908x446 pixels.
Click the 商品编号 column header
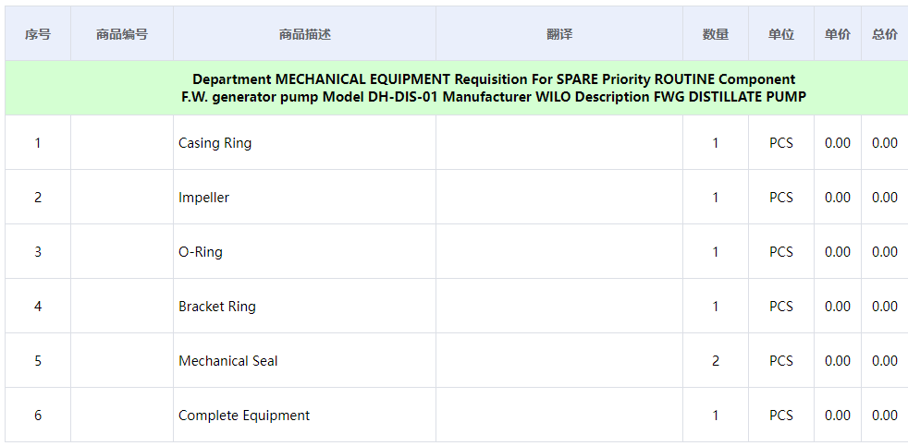[x=122, y=34]
